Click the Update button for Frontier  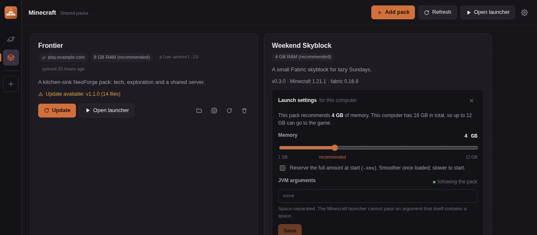pos(57,110)
